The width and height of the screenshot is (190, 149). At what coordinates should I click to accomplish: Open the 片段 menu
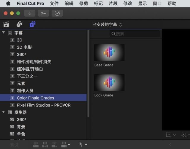tap(113, 3)
